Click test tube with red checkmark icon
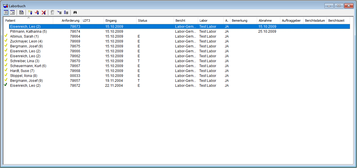Screen dimensions: 357x168 click(x=37, y=12)
